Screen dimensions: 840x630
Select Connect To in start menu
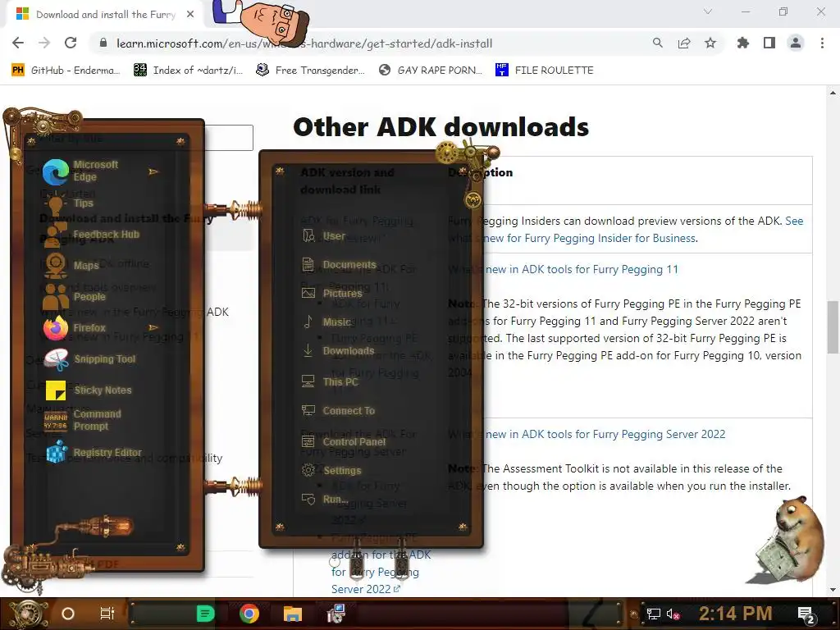point(339,411)
